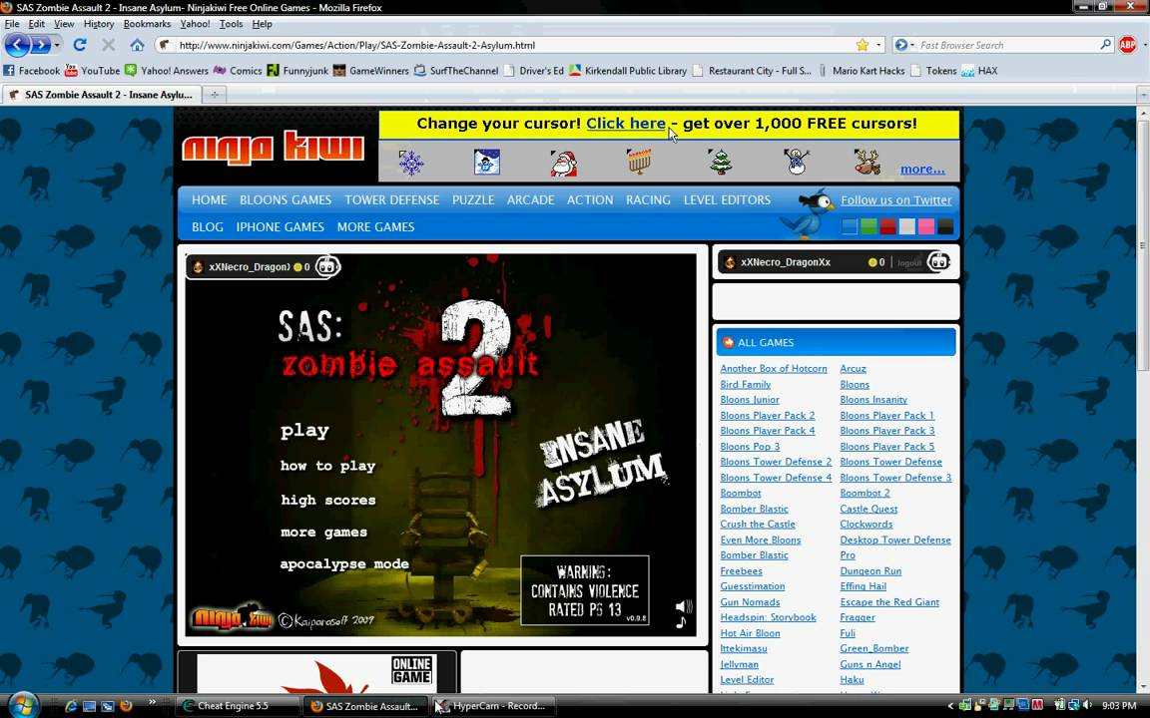This screenshot has height=718, width=1150.
Task: Reload the page with the refresh icon
Action: pyautogui.click(x=80, y=45)
